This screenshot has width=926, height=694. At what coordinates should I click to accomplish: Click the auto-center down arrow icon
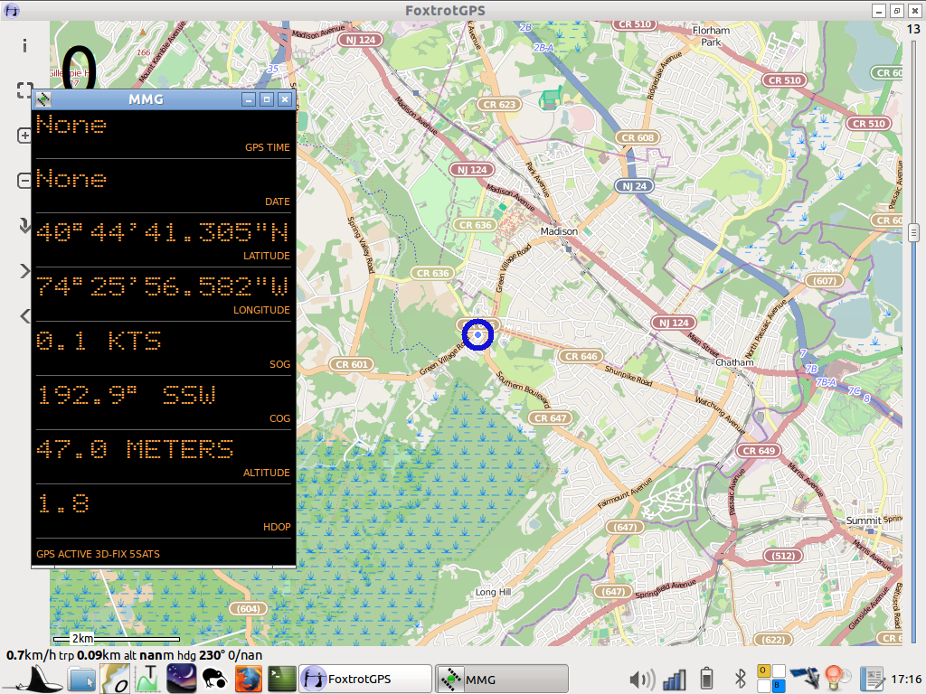[24, 225]
